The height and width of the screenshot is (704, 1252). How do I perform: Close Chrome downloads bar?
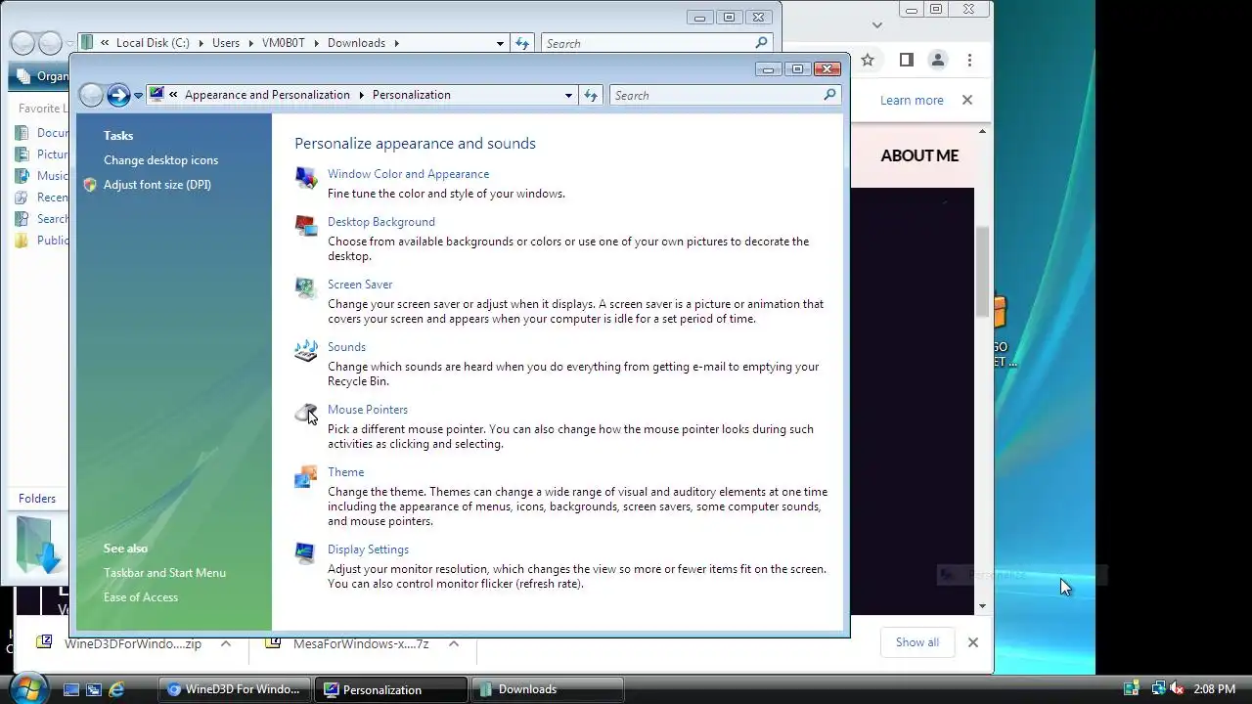972,642
